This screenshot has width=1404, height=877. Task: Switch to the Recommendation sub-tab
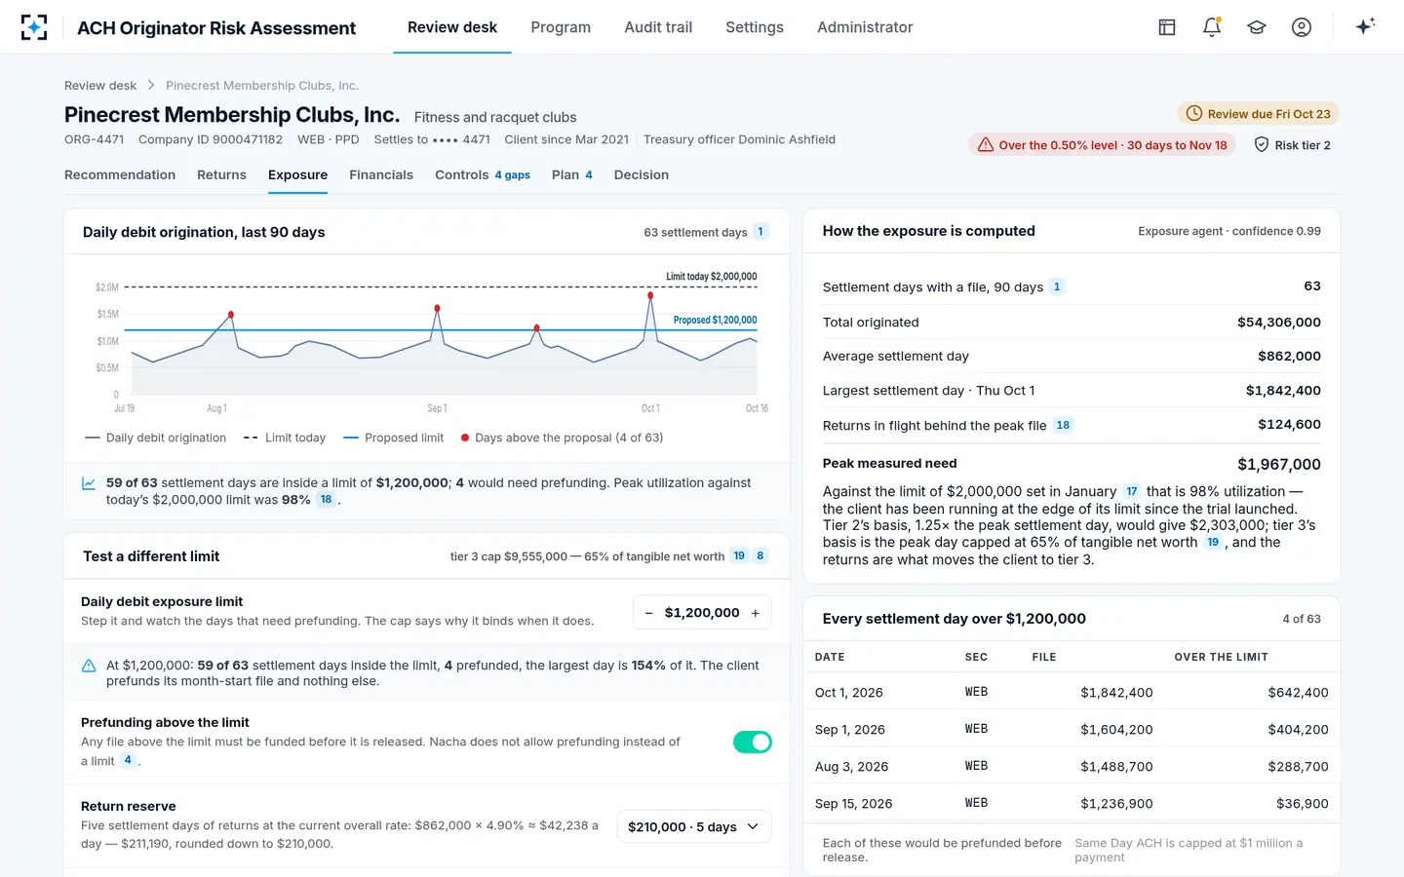(x=120, y=175)
